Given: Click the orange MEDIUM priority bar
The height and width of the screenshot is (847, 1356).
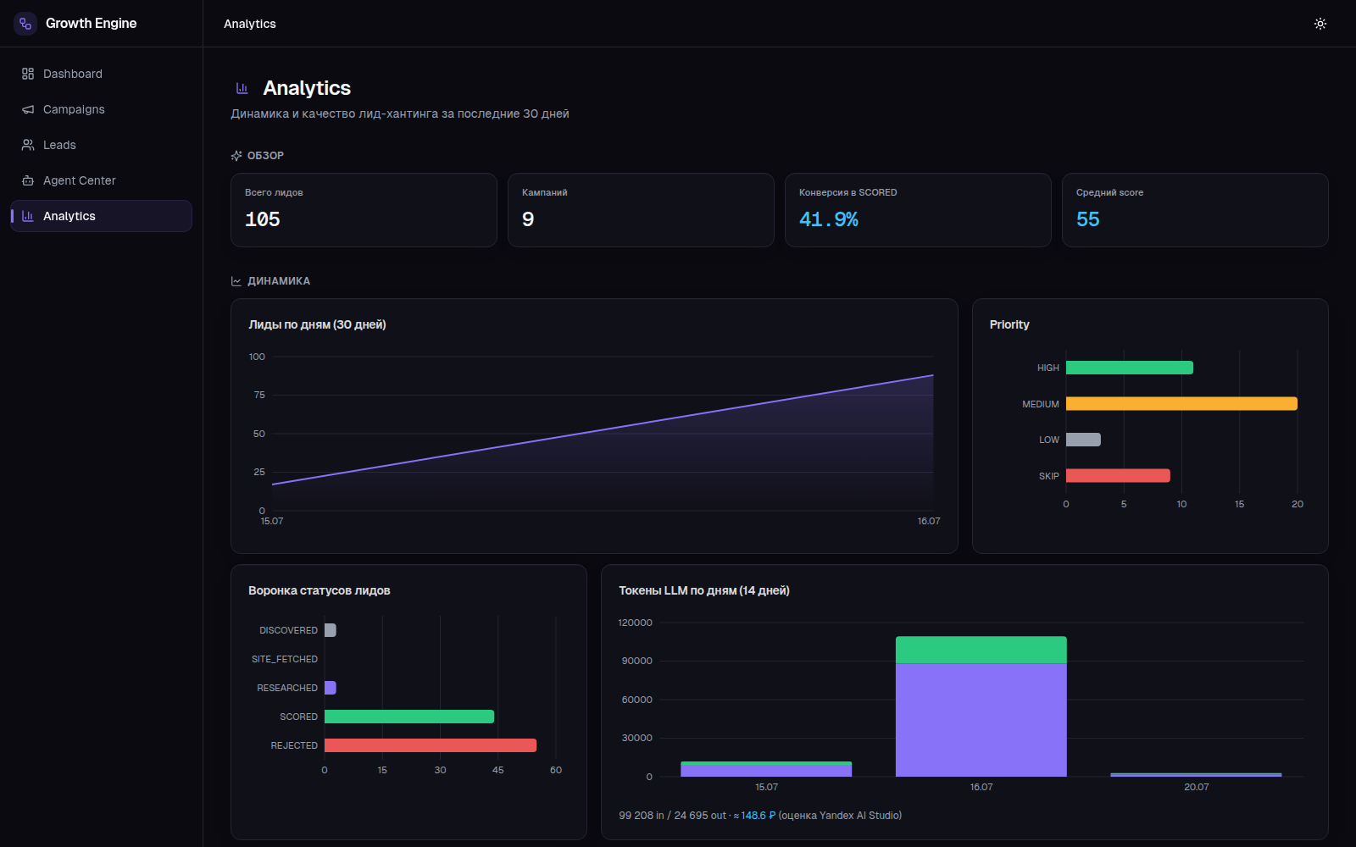Looking at the screenshot, I should (x=1181, y=404).
